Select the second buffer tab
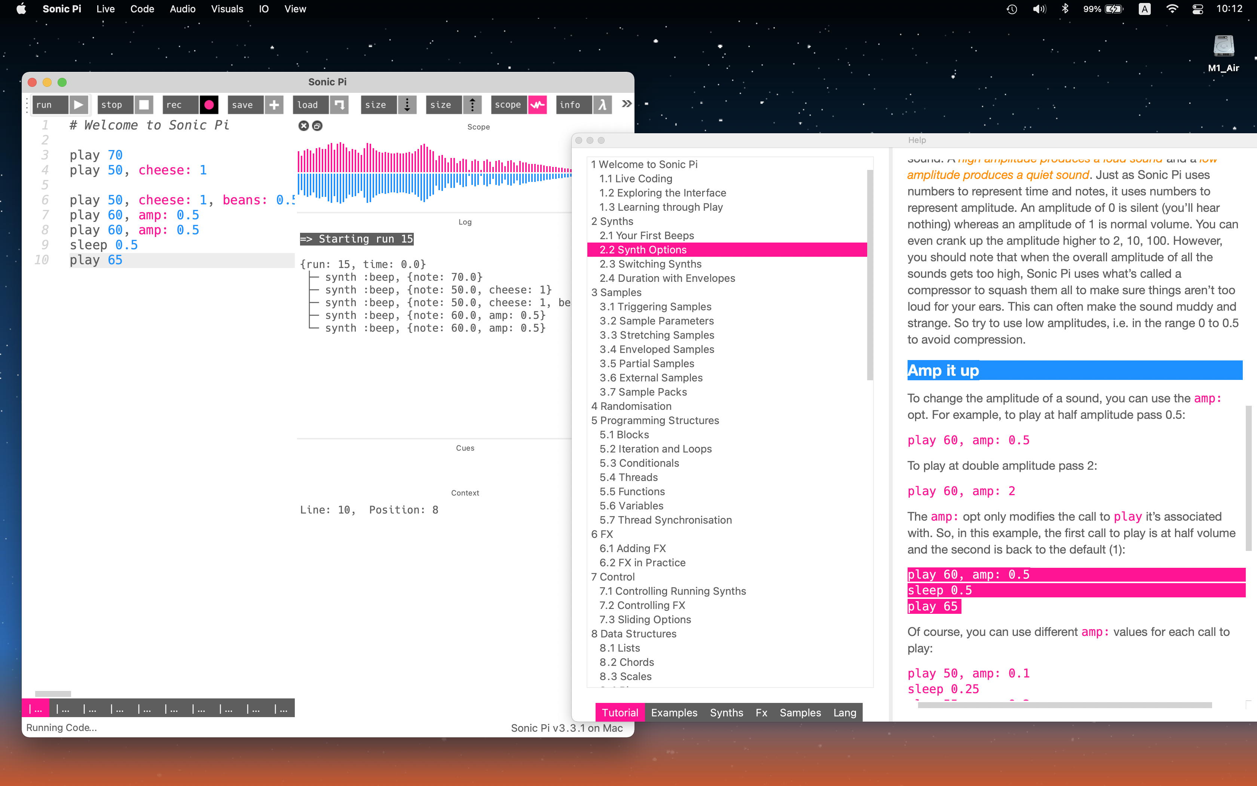This screenshot has width=1257, height=786. [63, 709]
